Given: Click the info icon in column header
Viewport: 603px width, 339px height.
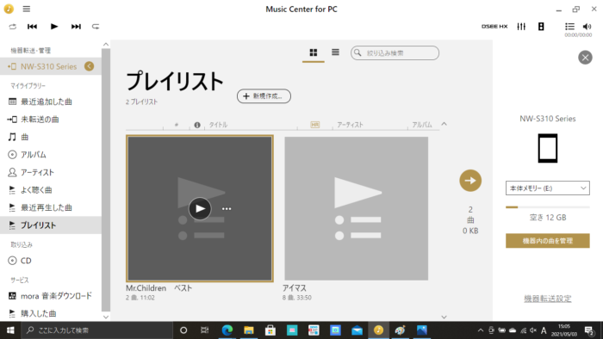Looking at the screenshot, I should (197, 125).
